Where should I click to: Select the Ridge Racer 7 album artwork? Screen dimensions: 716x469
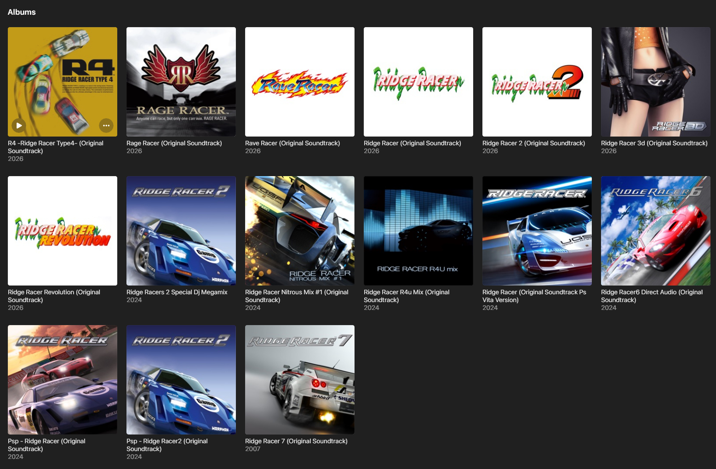tap(299, 379)
